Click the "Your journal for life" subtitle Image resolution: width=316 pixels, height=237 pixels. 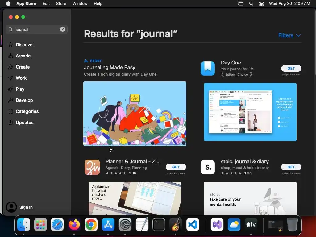(237, 69)
